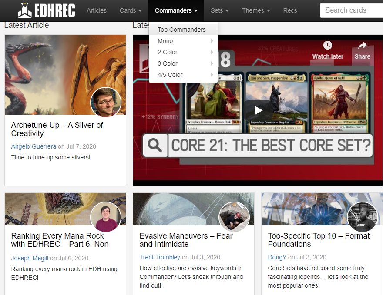383x295 pixels.
Task: Open the EDHREC home wordmark
Action: pos(55,10)
